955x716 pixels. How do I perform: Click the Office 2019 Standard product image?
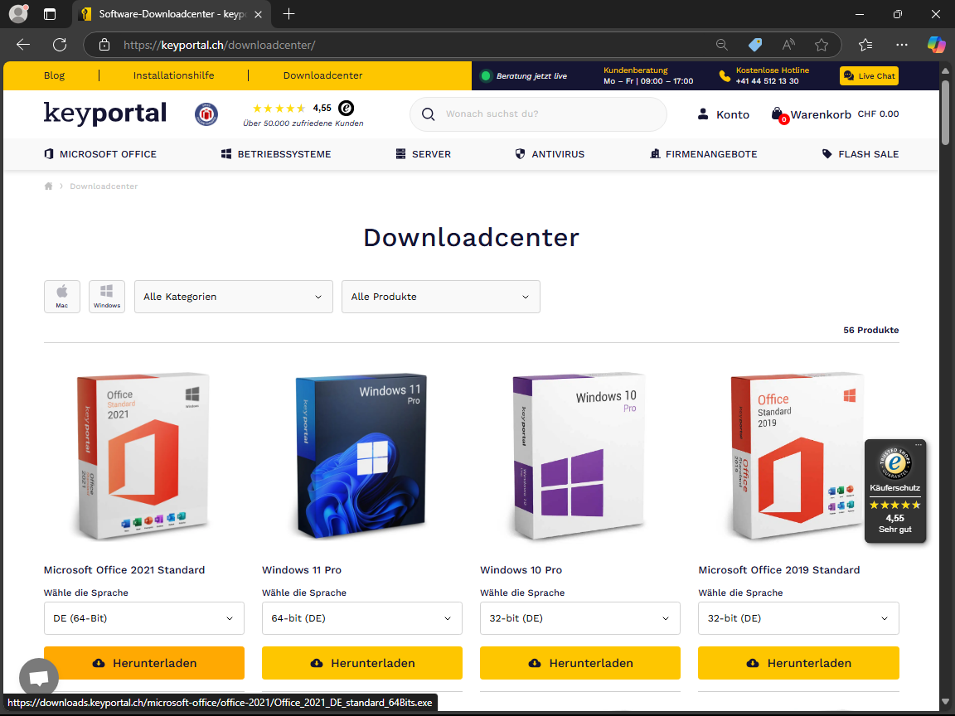point(797,456)
